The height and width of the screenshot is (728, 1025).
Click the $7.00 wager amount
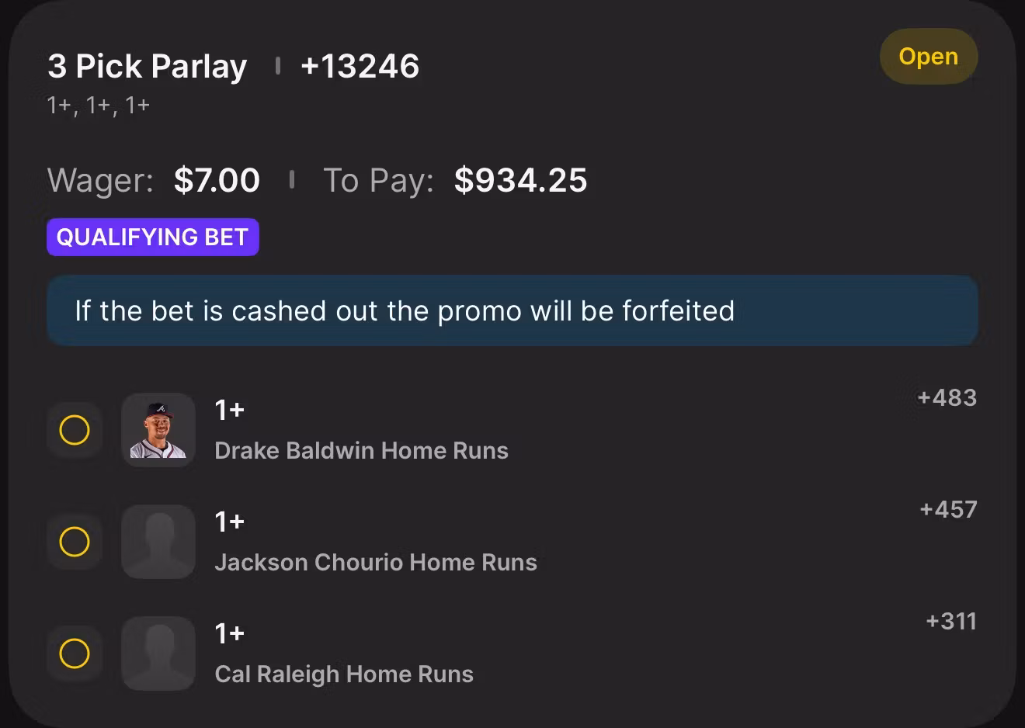217,180
